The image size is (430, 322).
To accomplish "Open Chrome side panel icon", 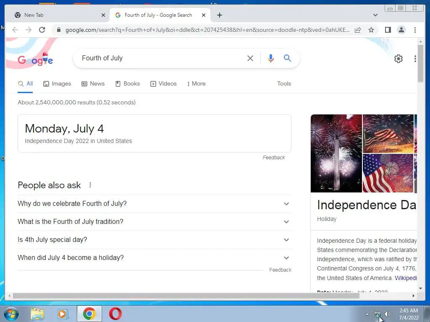I will pos(388,30).
